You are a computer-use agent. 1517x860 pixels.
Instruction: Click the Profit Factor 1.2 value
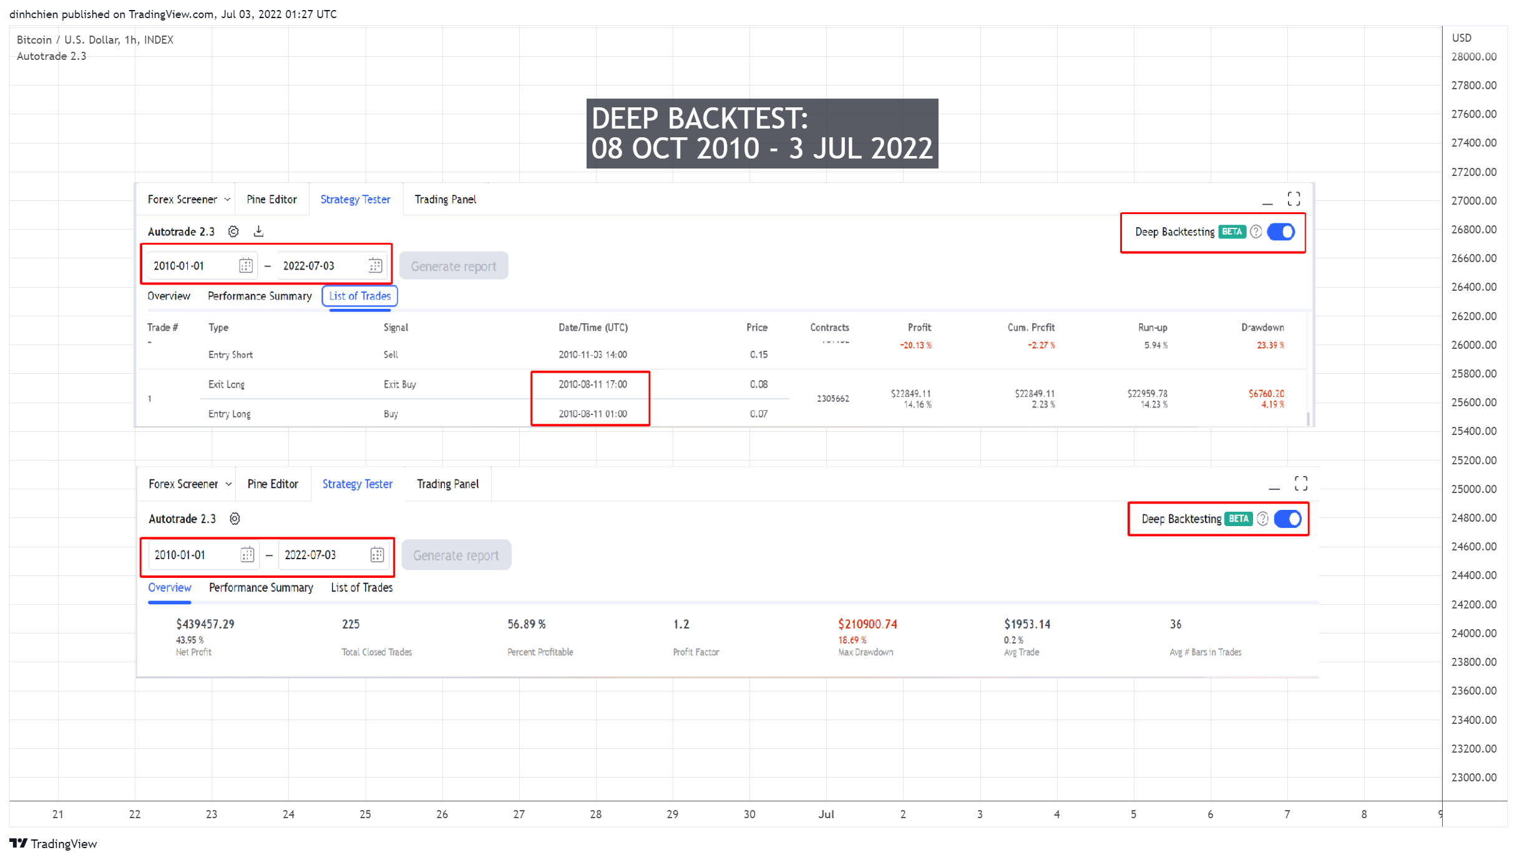point(681,624)
